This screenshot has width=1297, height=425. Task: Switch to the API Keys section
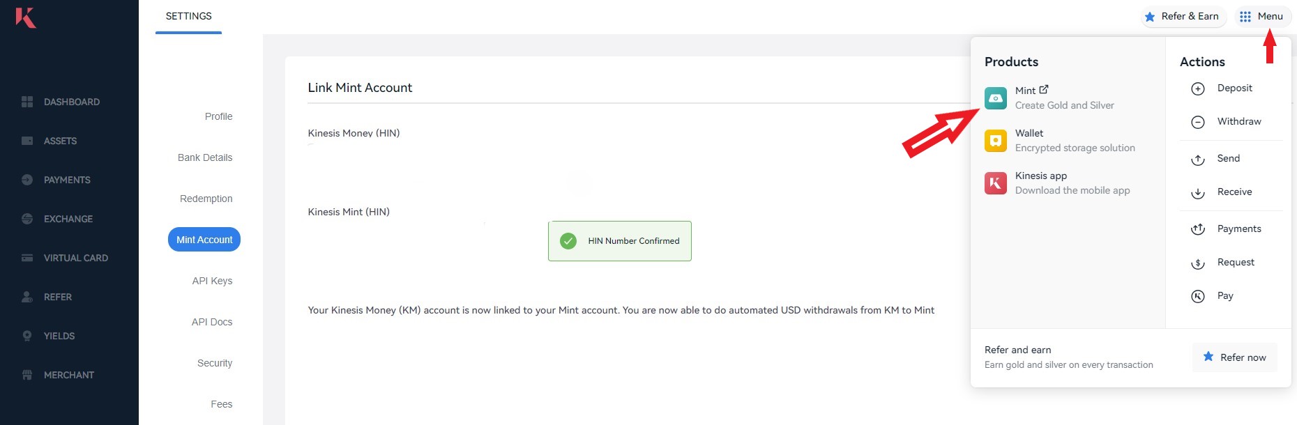coord(212,281)
